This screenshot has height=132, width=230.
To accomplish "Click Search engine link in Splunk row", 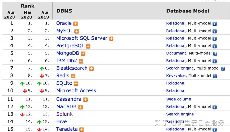I will 180,114.
